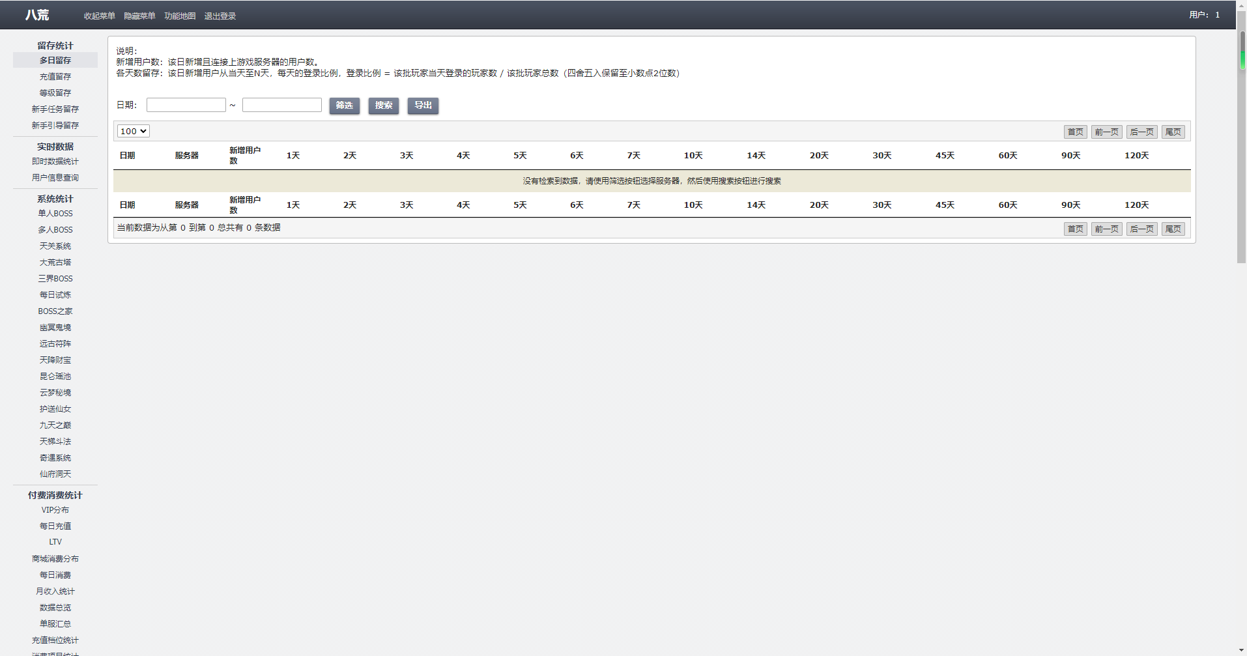This screenshot has height=656, width=1247.
Task: Click top 后一页 pagination button
Action: coord(1141,132)
